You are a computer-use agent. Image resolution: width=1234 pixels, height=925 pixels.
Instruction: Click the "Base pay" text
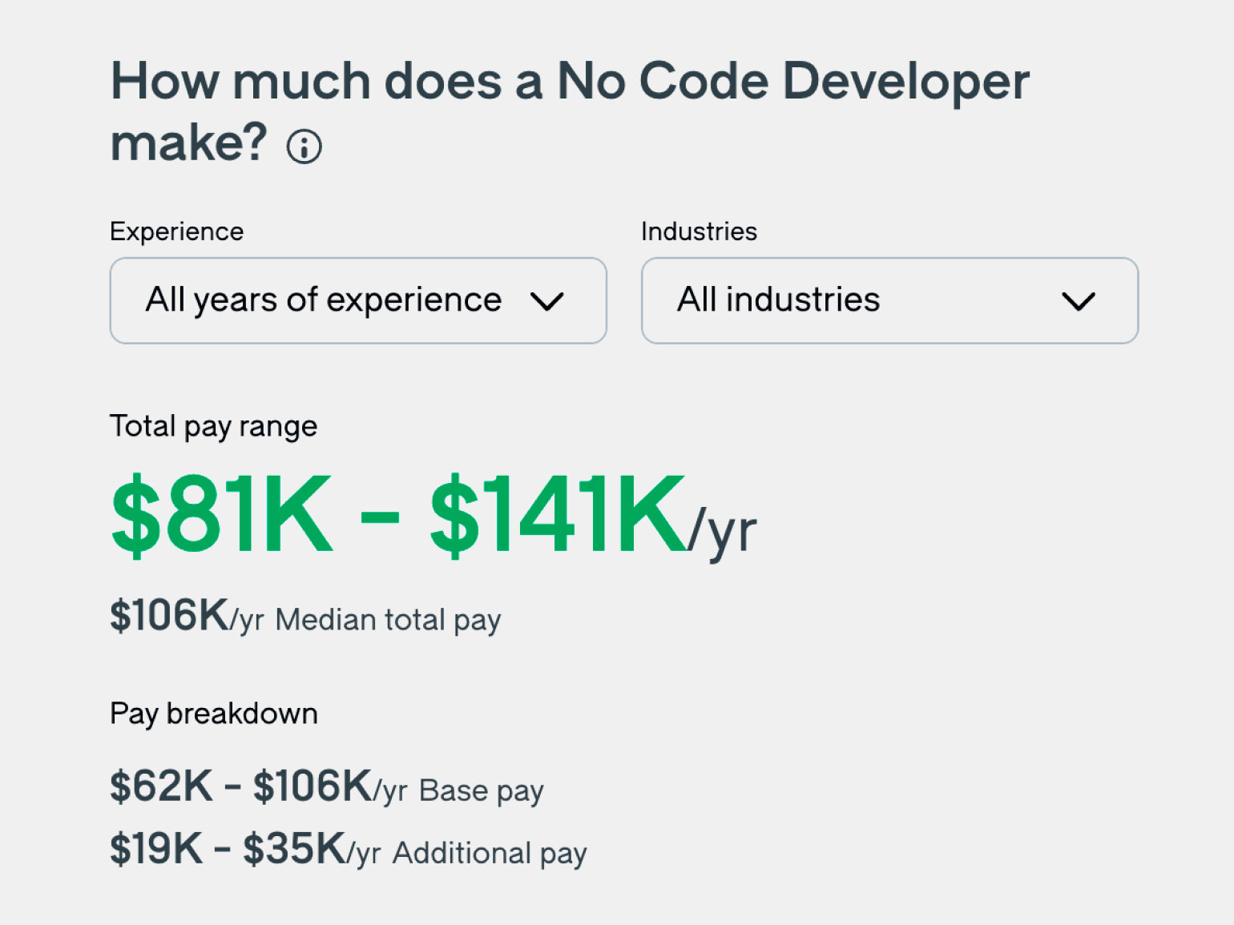[481, 791]
